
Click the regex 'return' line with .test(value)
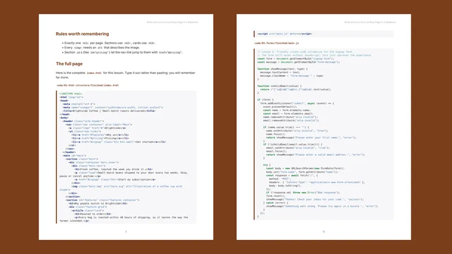tap(295, 90)
